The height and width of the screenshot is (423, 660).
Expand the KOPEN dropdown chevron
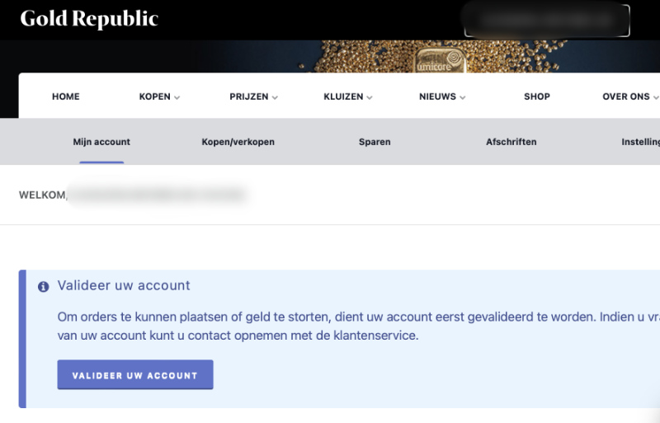tap(177, 97)
